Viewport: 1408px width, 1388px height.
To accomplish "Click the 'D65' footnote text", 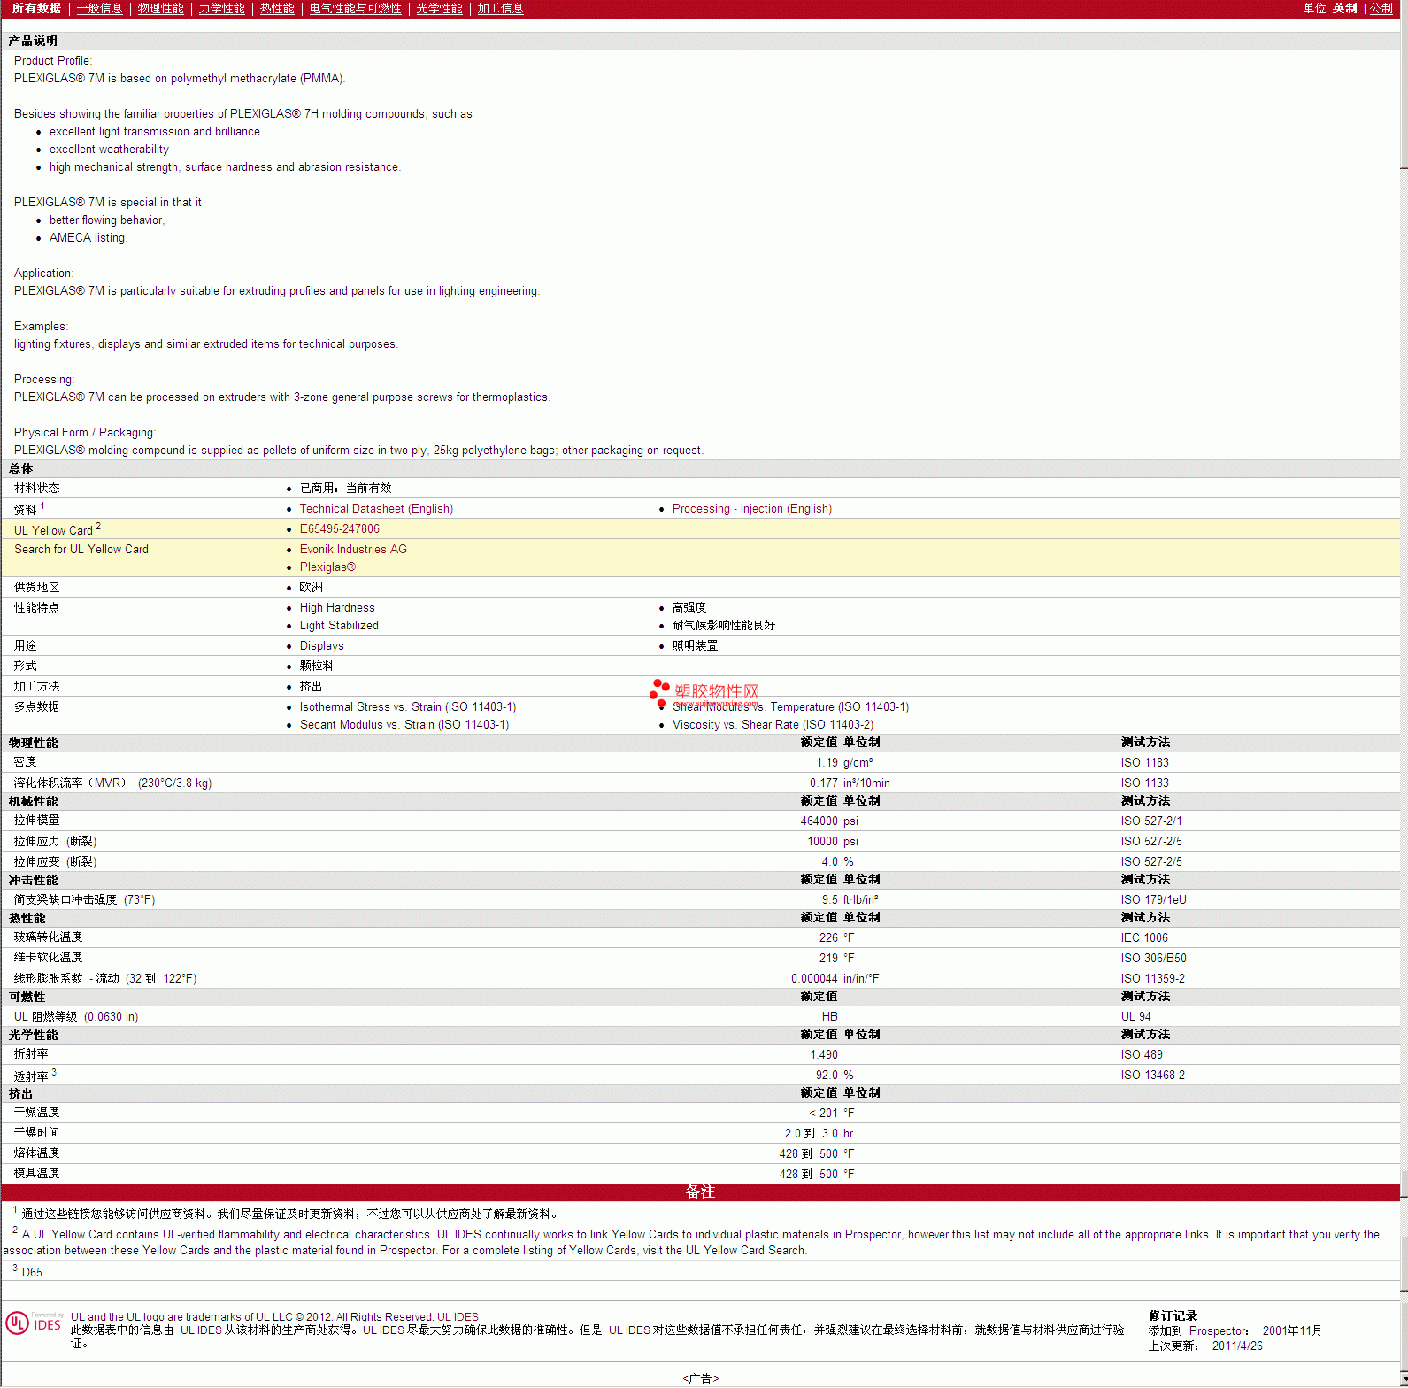I will click(x=32, y=1273).
